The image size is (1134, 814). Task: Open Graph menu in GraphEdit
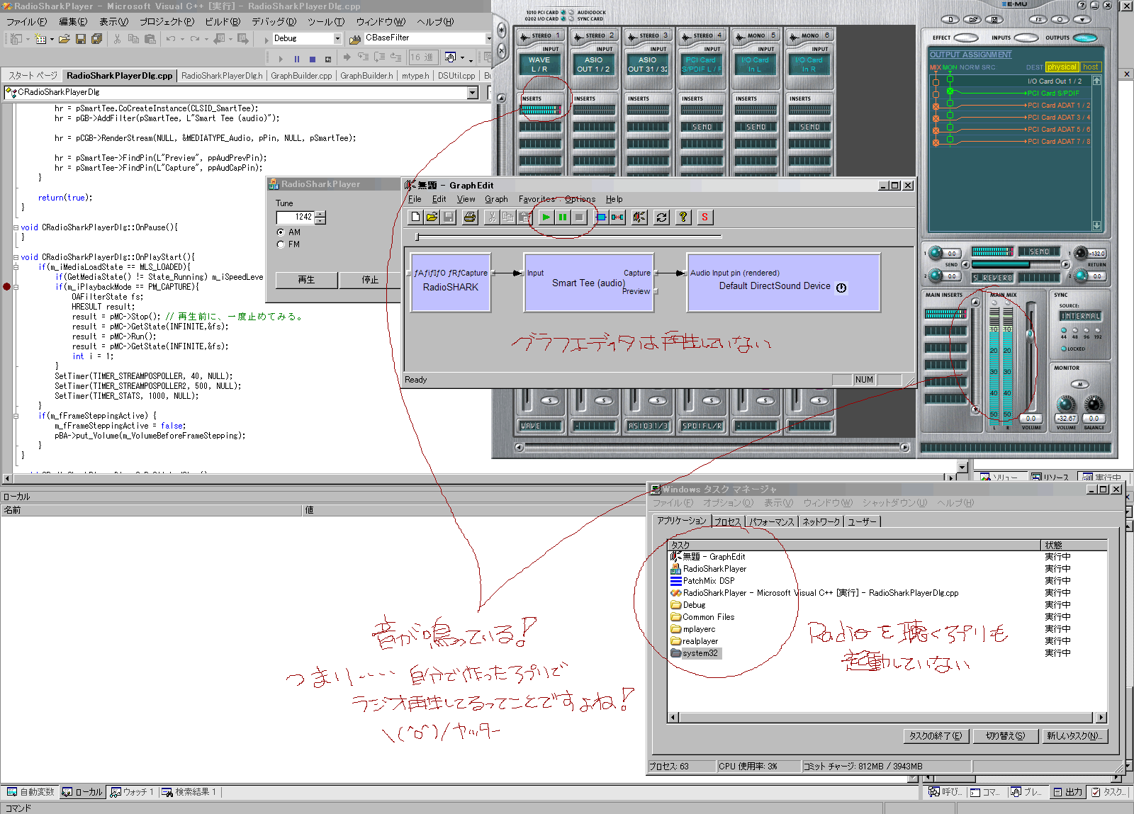[x=496, y=199]
